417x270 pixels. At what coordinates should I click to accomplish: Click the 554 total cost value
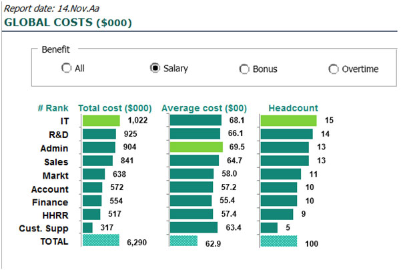(x=116, y=201)
